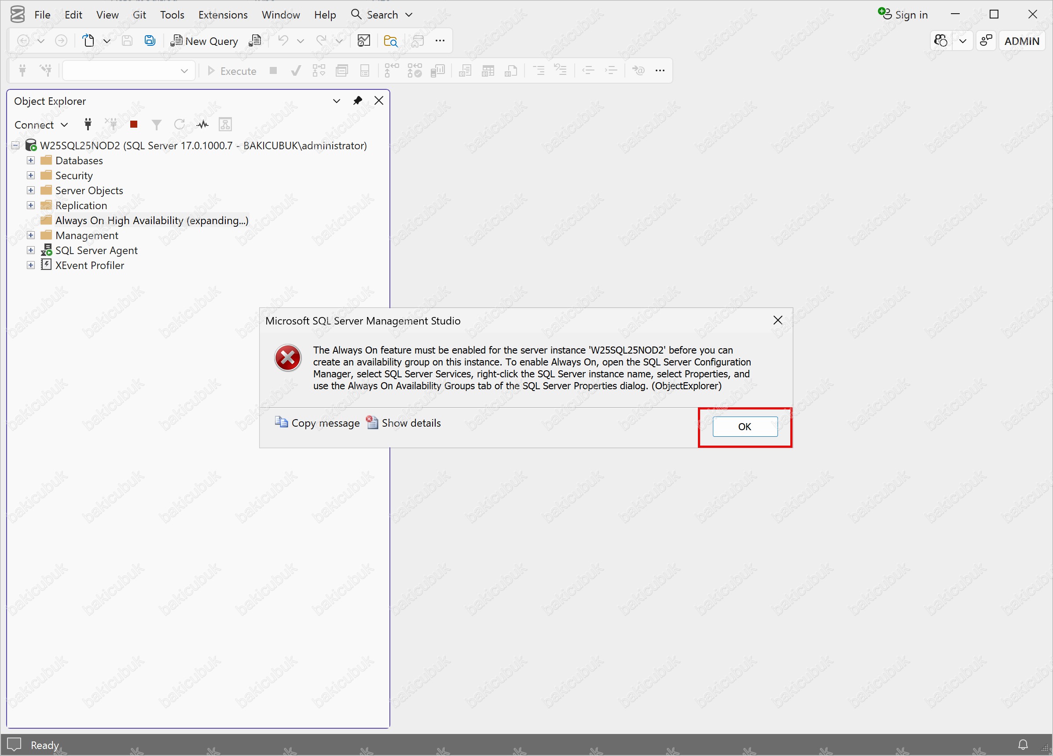Open the Extensions menu
This screenshot has height=756, width=1053.
223,15
